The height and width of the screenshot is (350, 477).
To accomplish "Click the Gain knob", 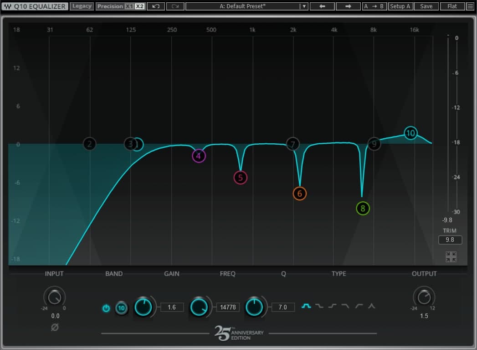I will coord(144,307).
